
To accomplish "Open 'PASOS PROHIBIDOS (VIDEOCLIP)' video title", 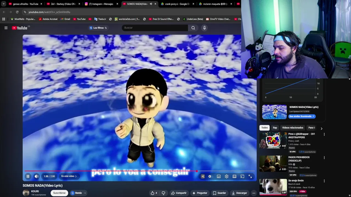I will (299, 159).
